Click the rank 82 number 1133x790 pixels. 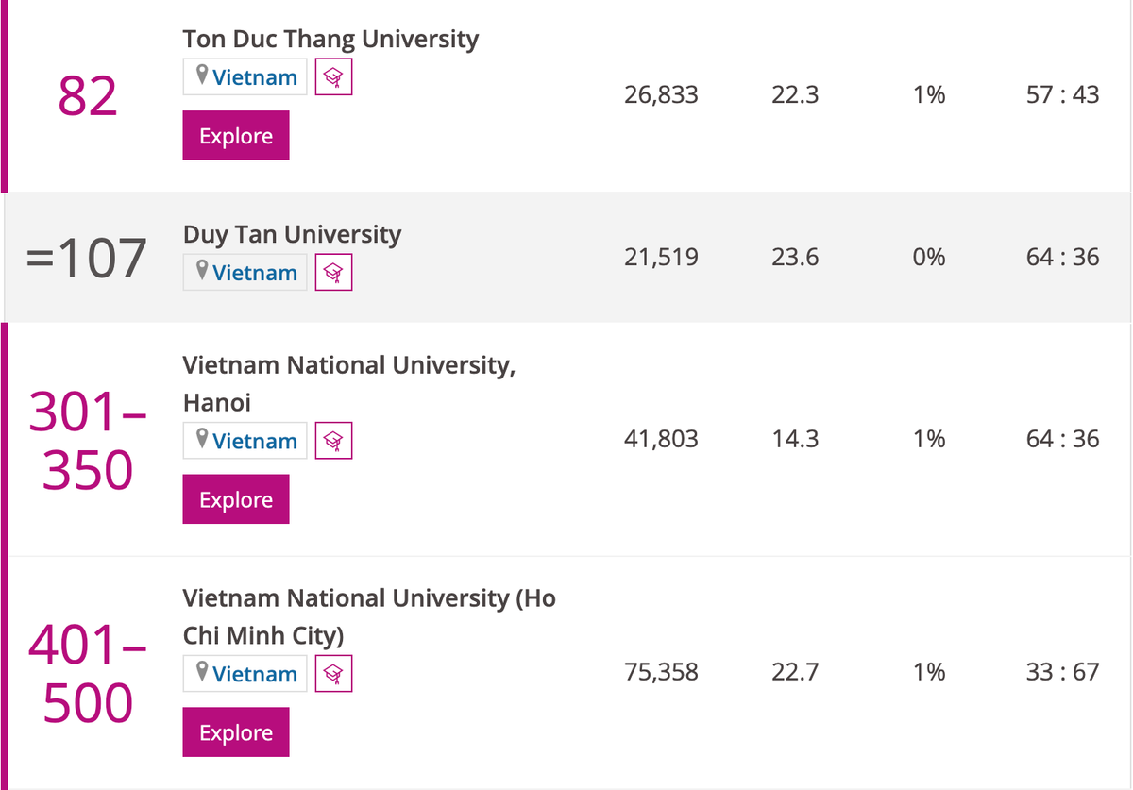point(88,96)
